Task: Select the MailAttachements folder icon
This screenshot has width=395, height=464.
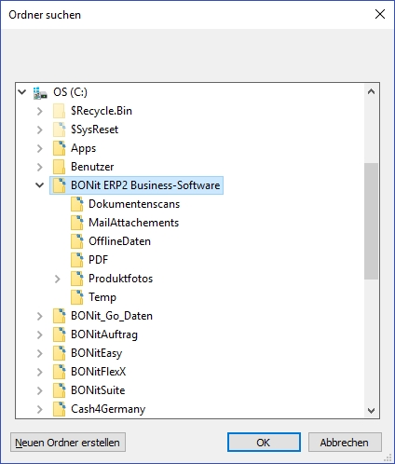Action: pos(77,223)
